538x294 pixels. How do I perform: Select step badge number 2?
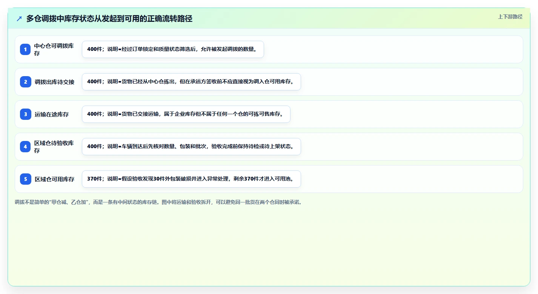(25, 82)
